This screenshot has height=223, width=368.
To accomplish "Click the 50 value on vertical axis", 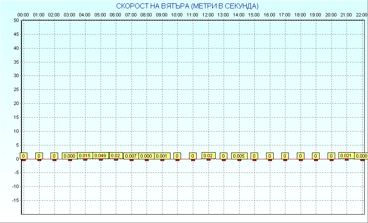I will [16, 20].
